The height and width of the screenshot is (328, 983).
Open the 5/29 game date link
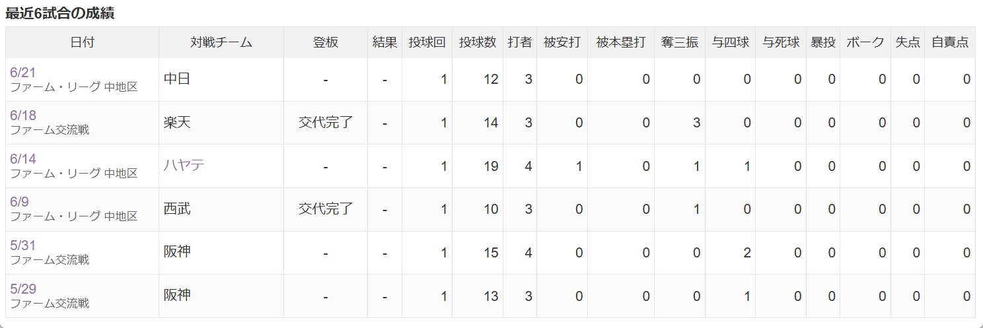pos(23,289)
